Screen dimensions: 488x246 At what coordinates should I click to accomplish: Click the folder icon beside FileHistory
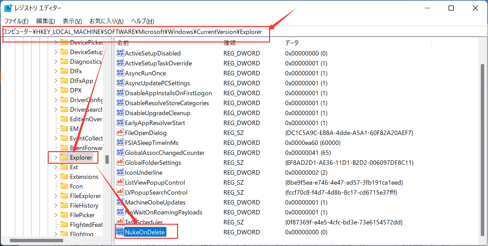click(64, 206)
